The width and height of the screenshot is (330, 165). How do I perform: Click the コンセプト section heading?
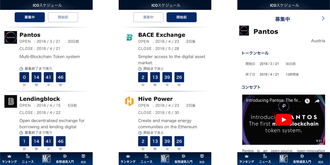pos(251,87)
